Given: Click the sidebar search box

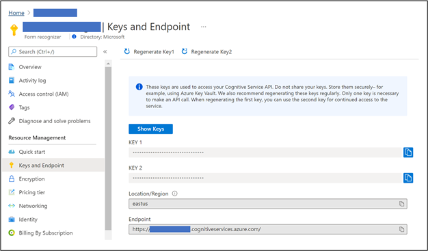Looking at the screenshot, I should (53, 51).
